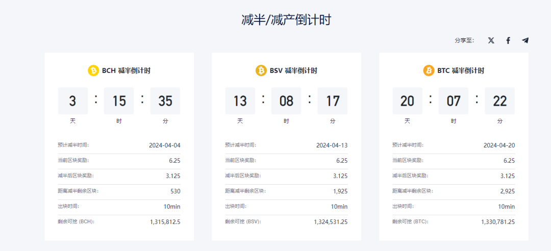551x251 pixels.
Task: Click the BSV minutes counter showing 17
Action: pos(333,101)
